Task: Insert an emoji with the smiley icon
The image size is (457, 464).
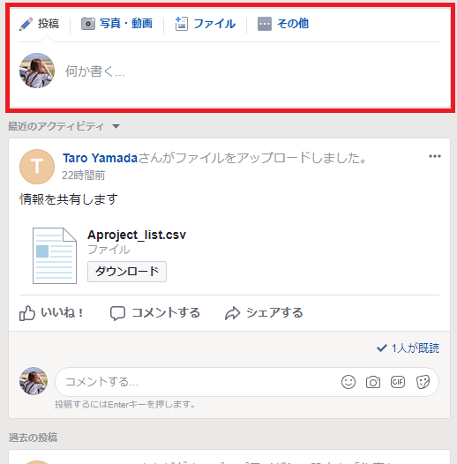Action: (348, 382)
